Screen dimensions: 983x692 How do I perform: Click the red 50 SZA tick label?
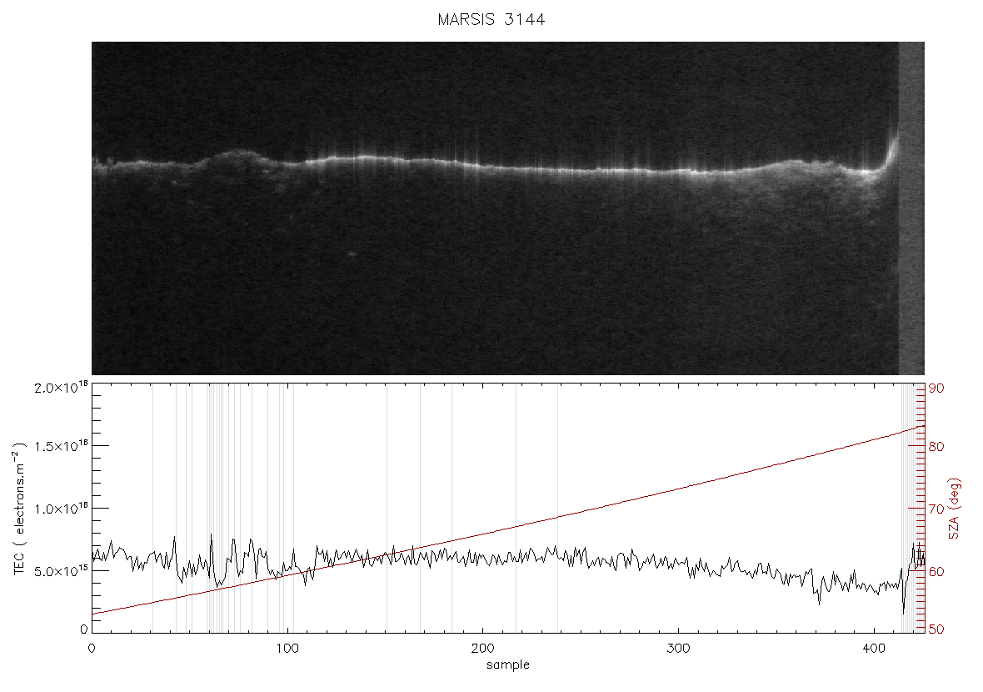point(936,629)
